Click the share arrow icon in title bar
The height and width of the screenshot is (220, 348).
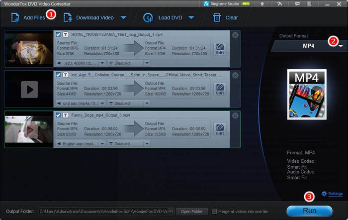(279, 4)
